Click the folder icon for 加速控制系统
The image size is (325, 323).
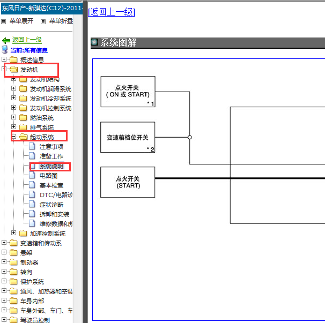(23, 233)
